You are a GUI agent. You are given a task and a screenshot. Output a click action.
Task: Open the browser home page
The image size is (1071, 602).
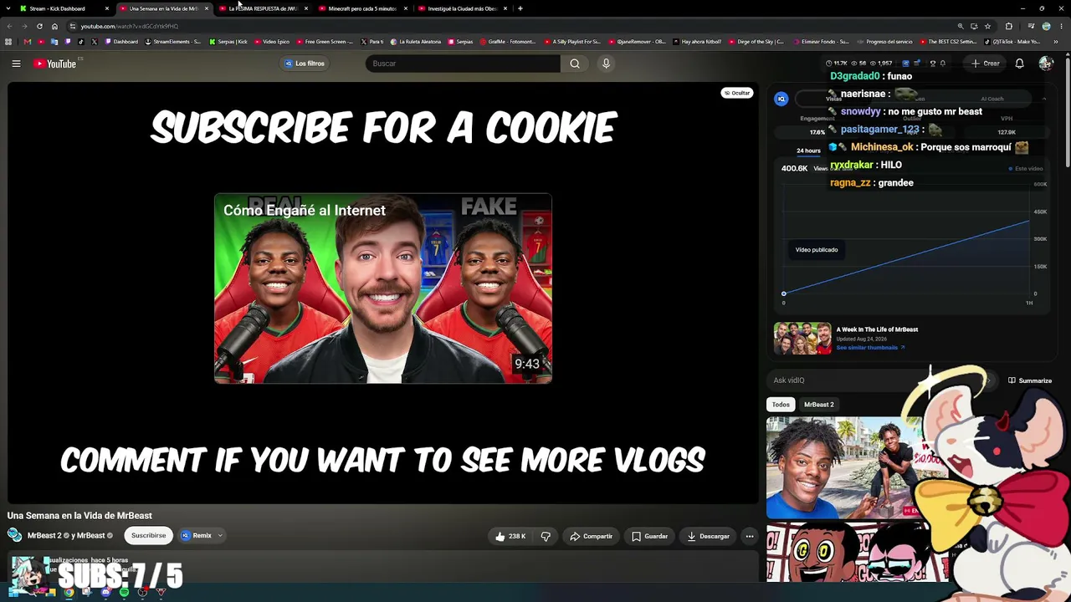coord(54,26)
